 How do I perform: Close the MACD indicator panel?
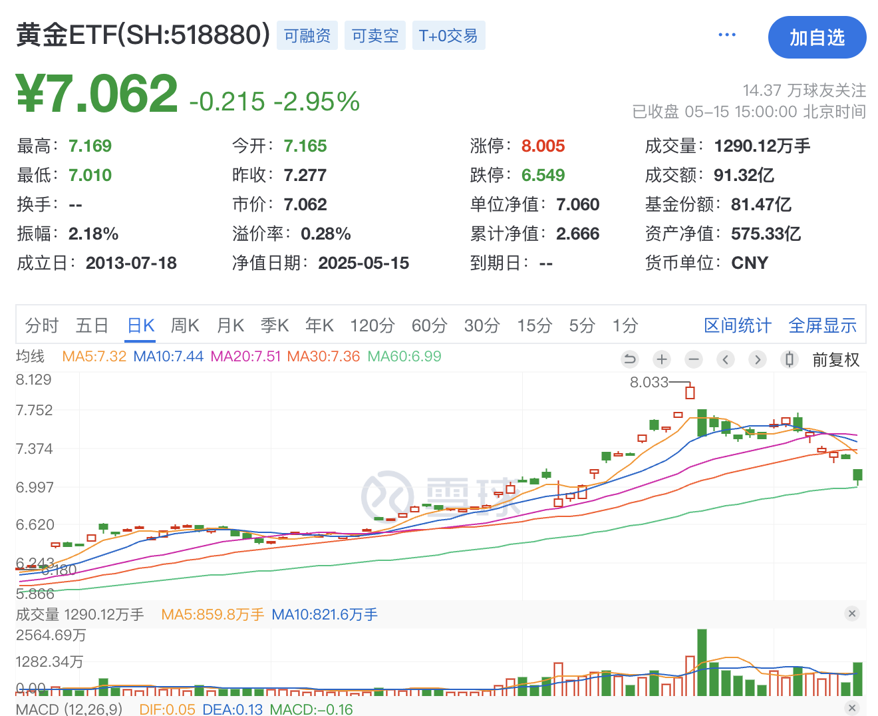coord(852,708)
